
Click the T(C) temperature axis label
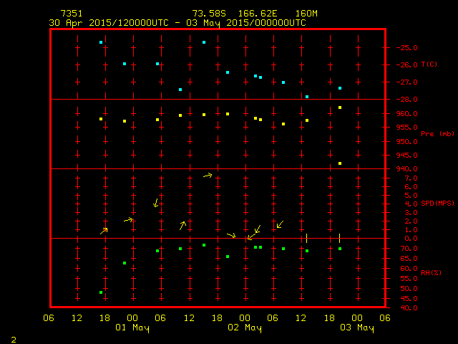429,64
